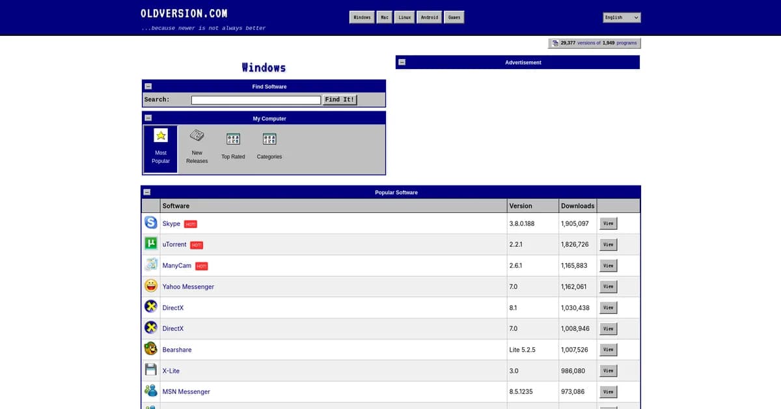Collapse the Find Software panel
Image resolution: width=781 pixels, height=409 pixels.
148,86
